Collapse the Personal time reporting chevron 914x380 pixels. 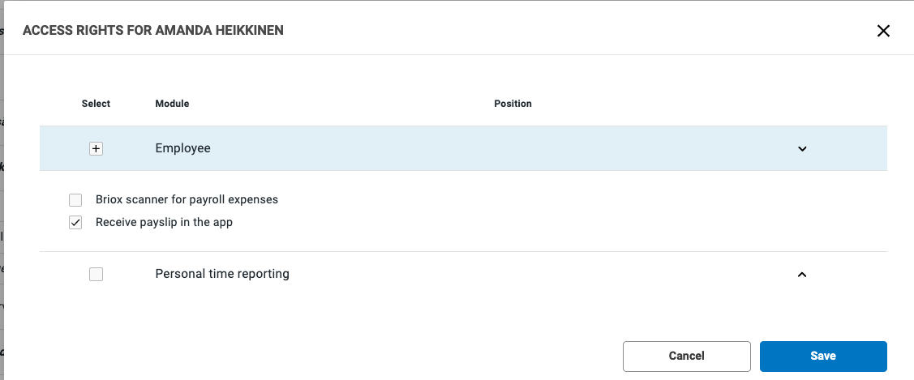pyautogui.click(x=802, y=275)
